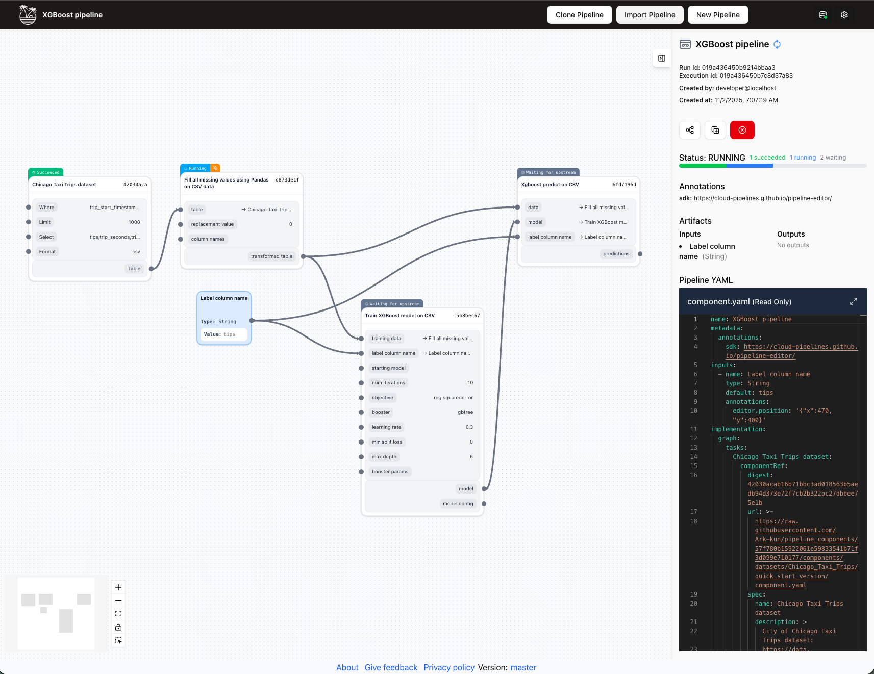Open the settings gear in header
874x674 pixels.
pos(844,15)
